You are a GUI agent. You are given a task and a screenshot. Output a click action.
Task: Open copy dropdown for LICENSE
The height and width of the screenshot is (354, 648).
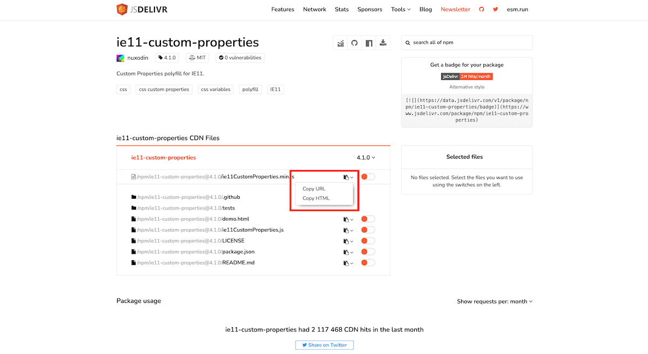click(348, 241)
